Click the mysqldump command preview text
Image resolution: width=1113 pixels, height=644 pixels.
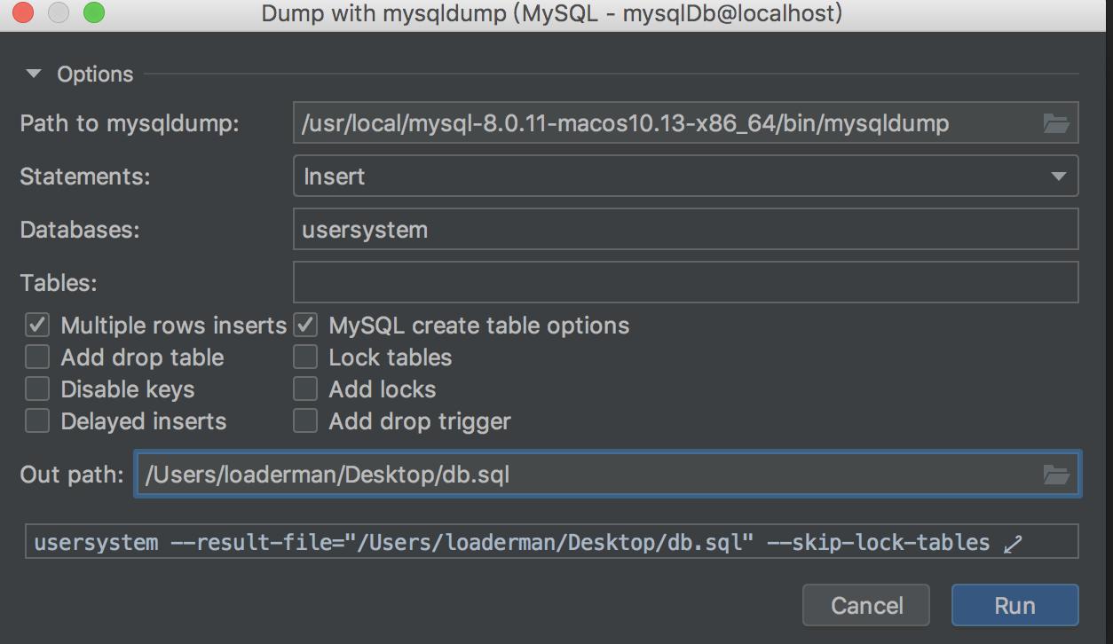[511, 542]
